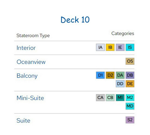Choose the purple IE category badge
This screenshot has width=150, height=135.
point(120,47)
